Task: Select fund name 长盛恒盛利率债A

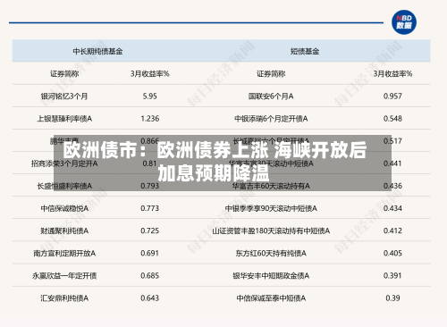Action: pyautogui.click(x=64, y=186)
